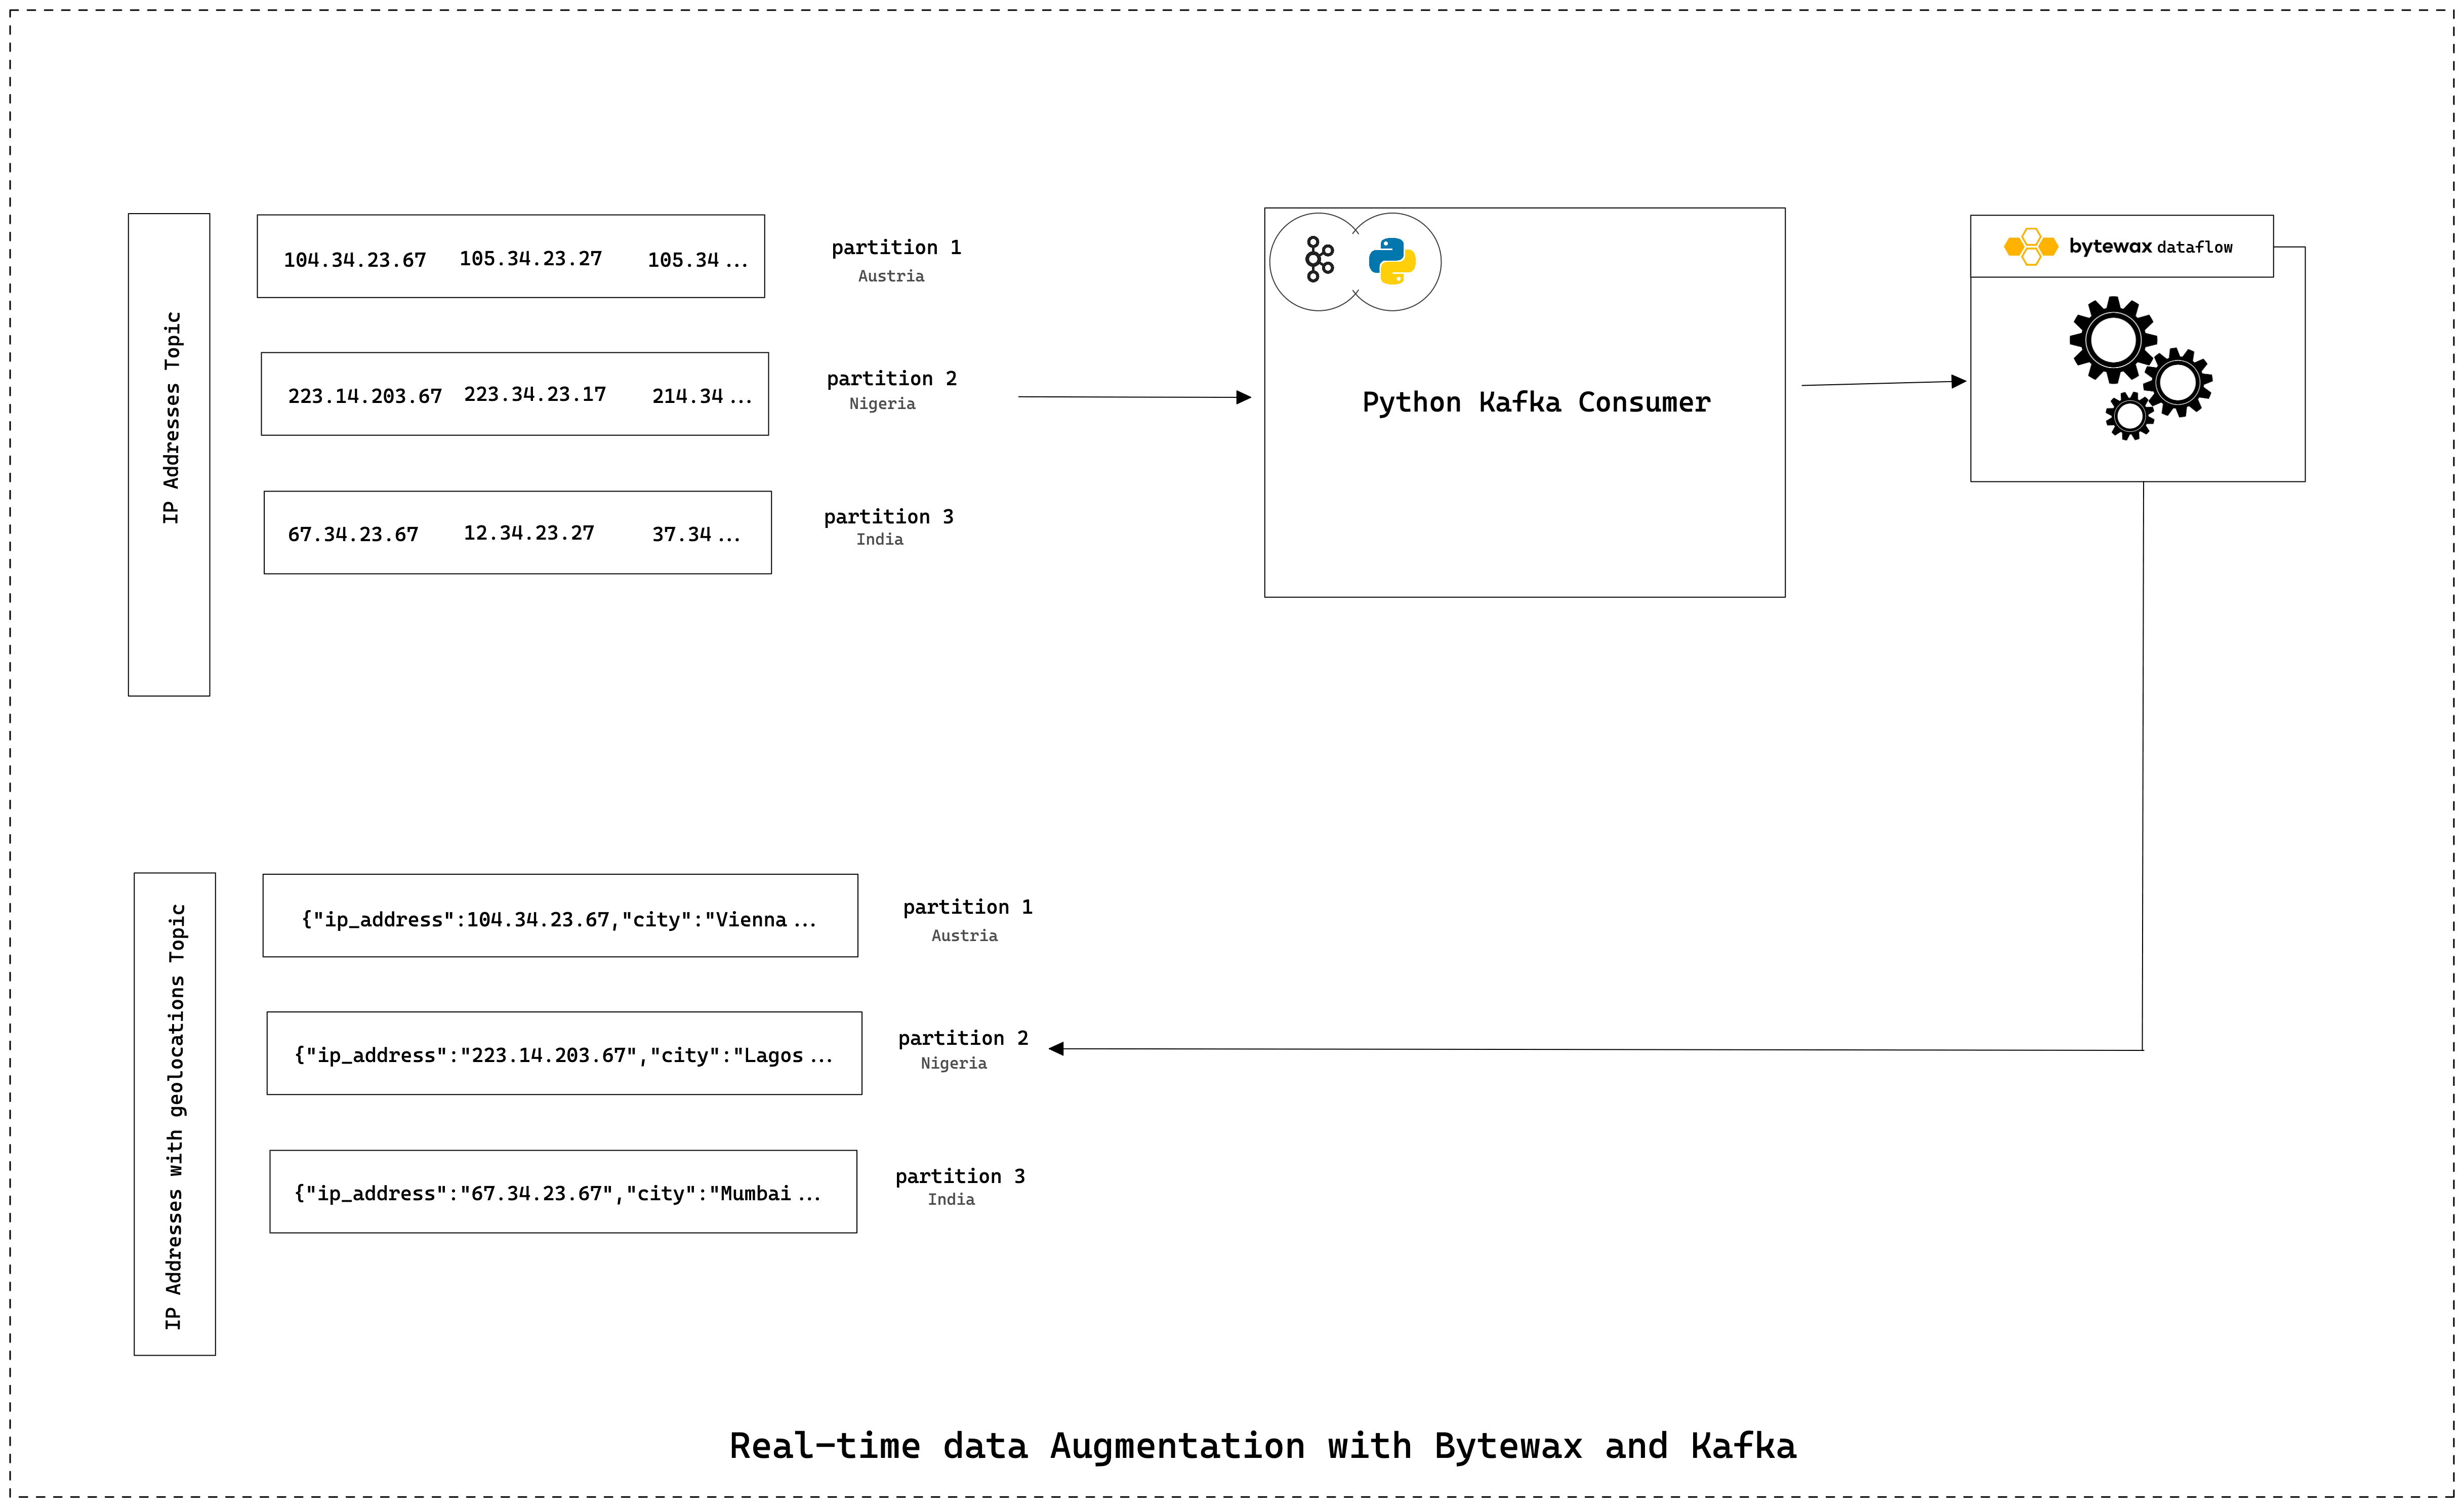Click IP address 223.14.203.67 in top topic
The width and height of the screenshot is (2464, 1507).
tap(364, 396)
